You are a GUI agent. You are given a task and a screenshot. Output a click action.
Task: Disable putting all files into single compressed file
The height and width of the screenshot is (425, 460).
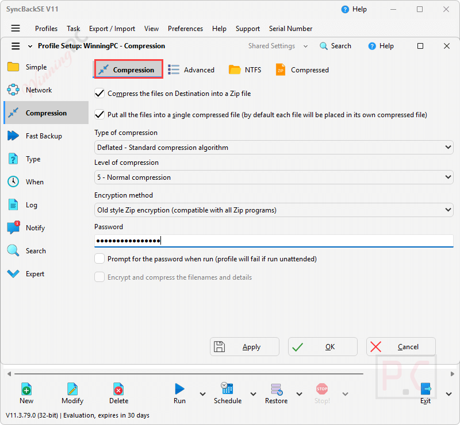pyautogui.click(x=99, y=114)
